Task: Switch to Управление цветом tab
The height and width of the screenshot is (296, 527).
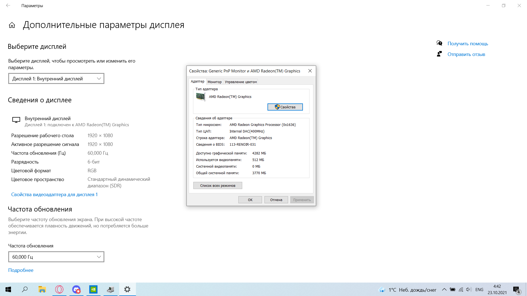Action: pyautogui.click(x=241, y=82)
